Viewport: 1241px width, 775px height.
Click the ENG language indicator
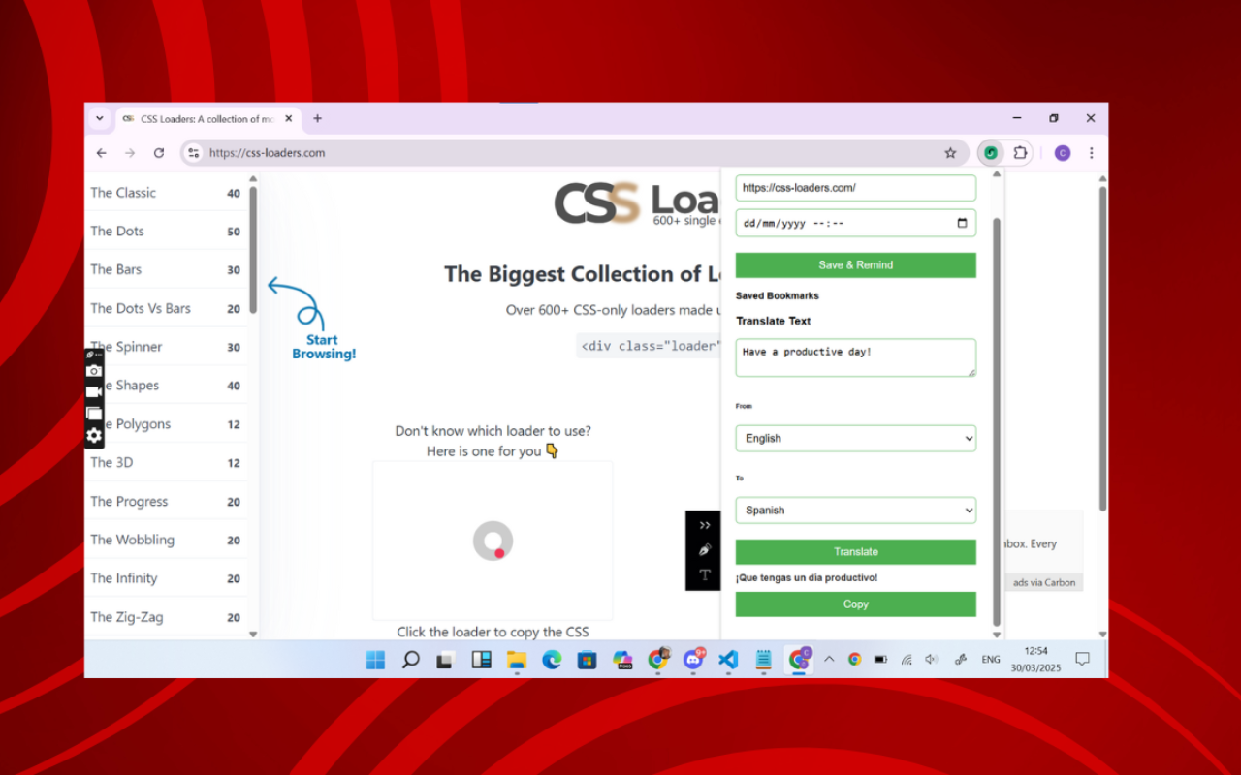(991, 660)
